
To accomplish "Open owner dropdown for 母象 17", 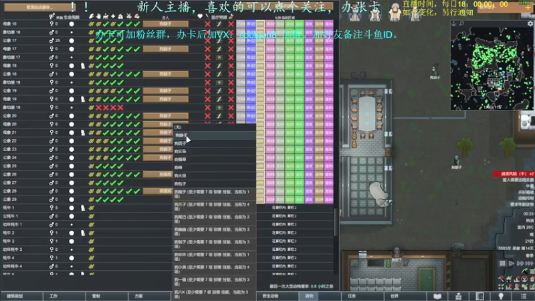I will (x=165, y=49).
